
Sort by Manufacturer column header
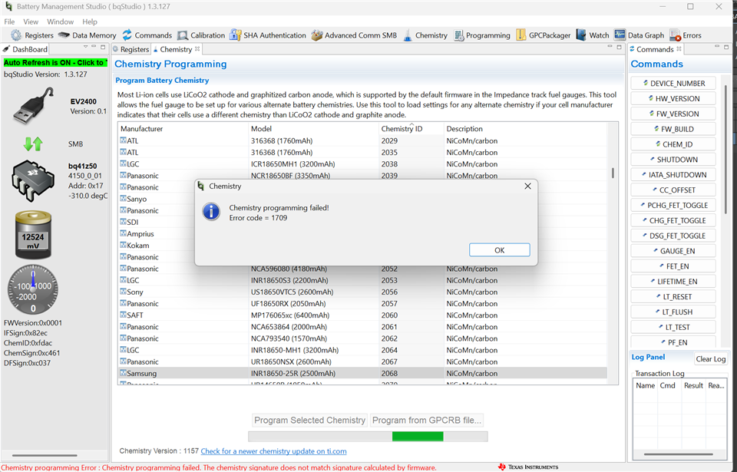183,129
